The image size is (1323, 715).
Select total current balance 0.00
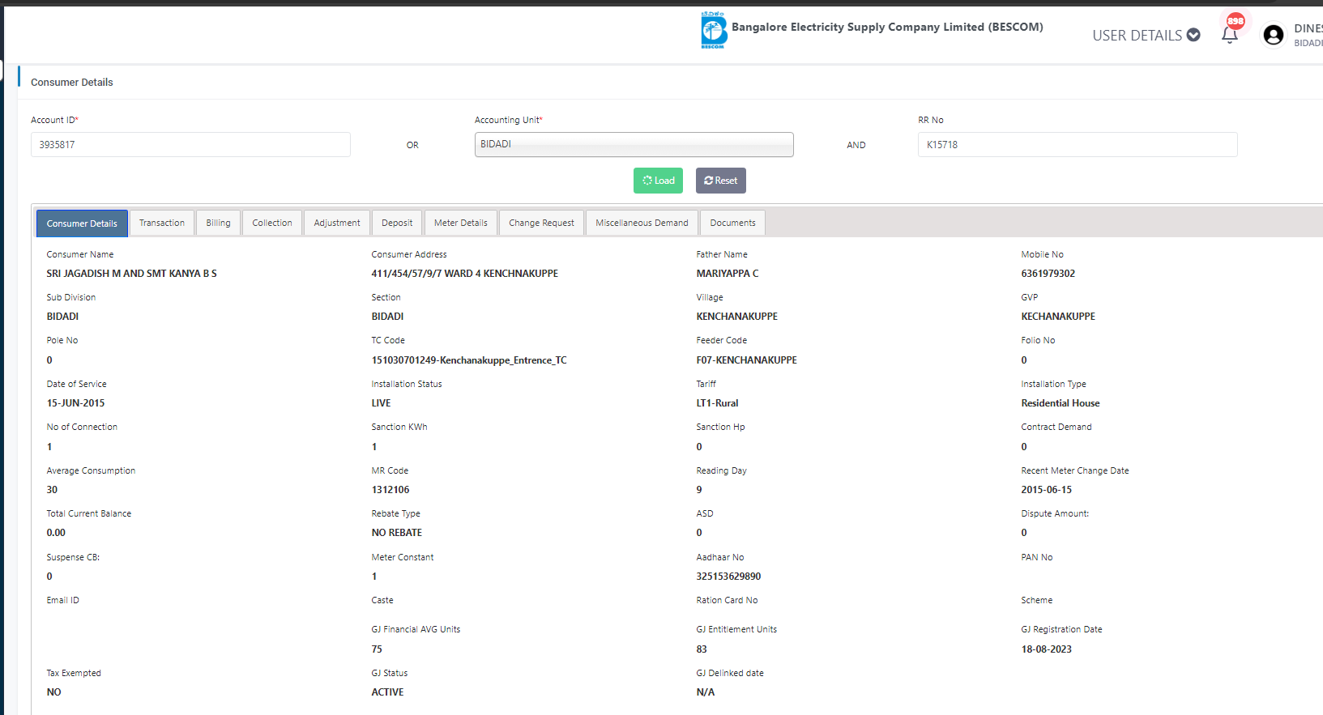56,533
